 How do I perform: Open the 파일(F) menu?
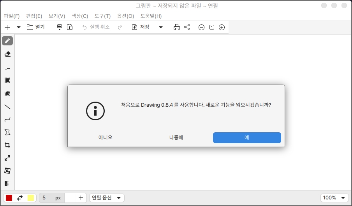(x=12, y=16)
